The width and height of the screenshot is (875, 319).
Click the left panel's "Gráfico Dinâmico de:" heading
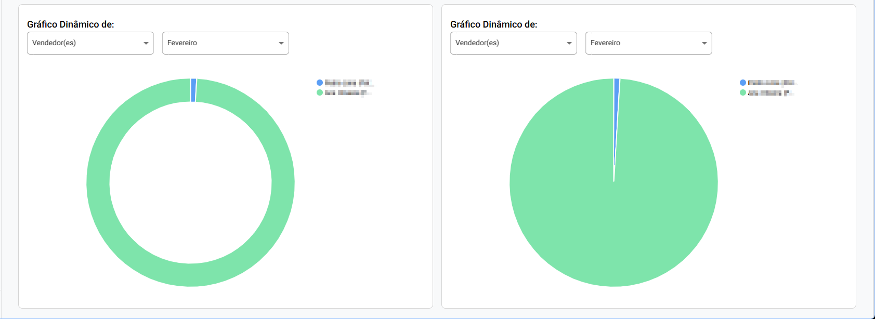pyautogui.click(x=71, y=24)
